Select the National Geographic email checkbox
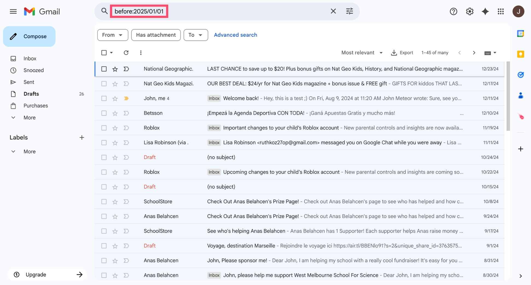The height and width of the screenshot is (285, 531). [x=104, y=69]
